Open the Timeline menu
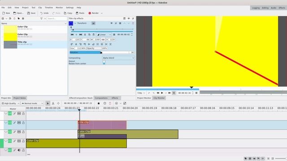 49,8
